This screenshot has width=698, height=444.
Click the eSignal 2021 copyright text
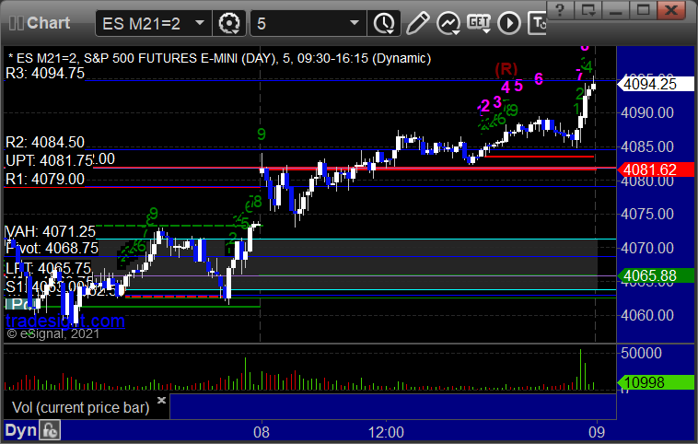coord(53,333)
